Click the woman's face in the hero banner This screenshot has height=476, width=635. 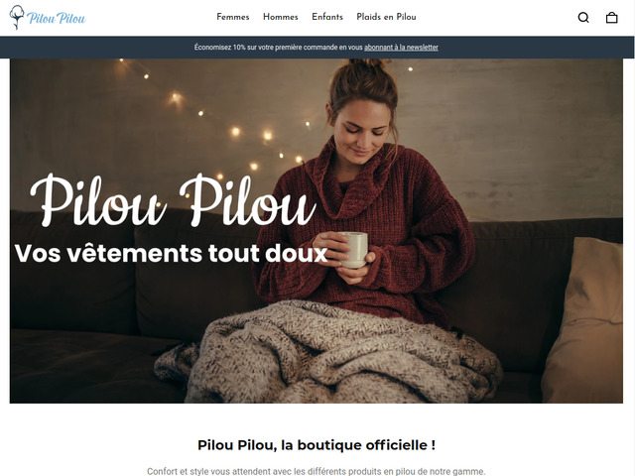(362, 134)
